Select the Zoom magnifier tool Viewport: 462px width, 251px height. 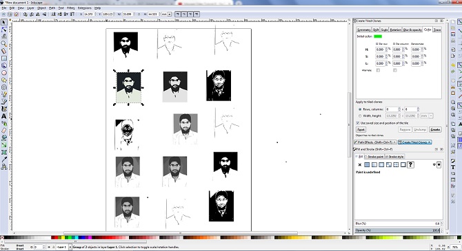[x=4, y=44]
